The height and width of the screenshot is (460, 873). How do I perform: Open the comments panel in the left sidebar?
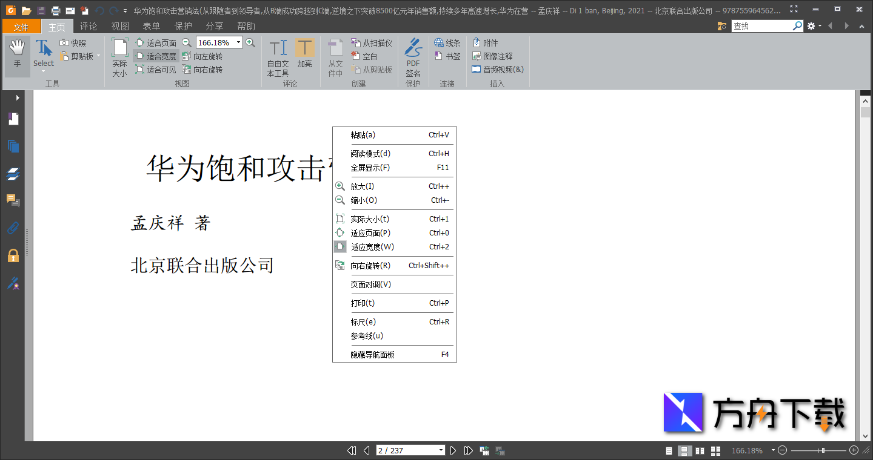click(x=13, y=200)
